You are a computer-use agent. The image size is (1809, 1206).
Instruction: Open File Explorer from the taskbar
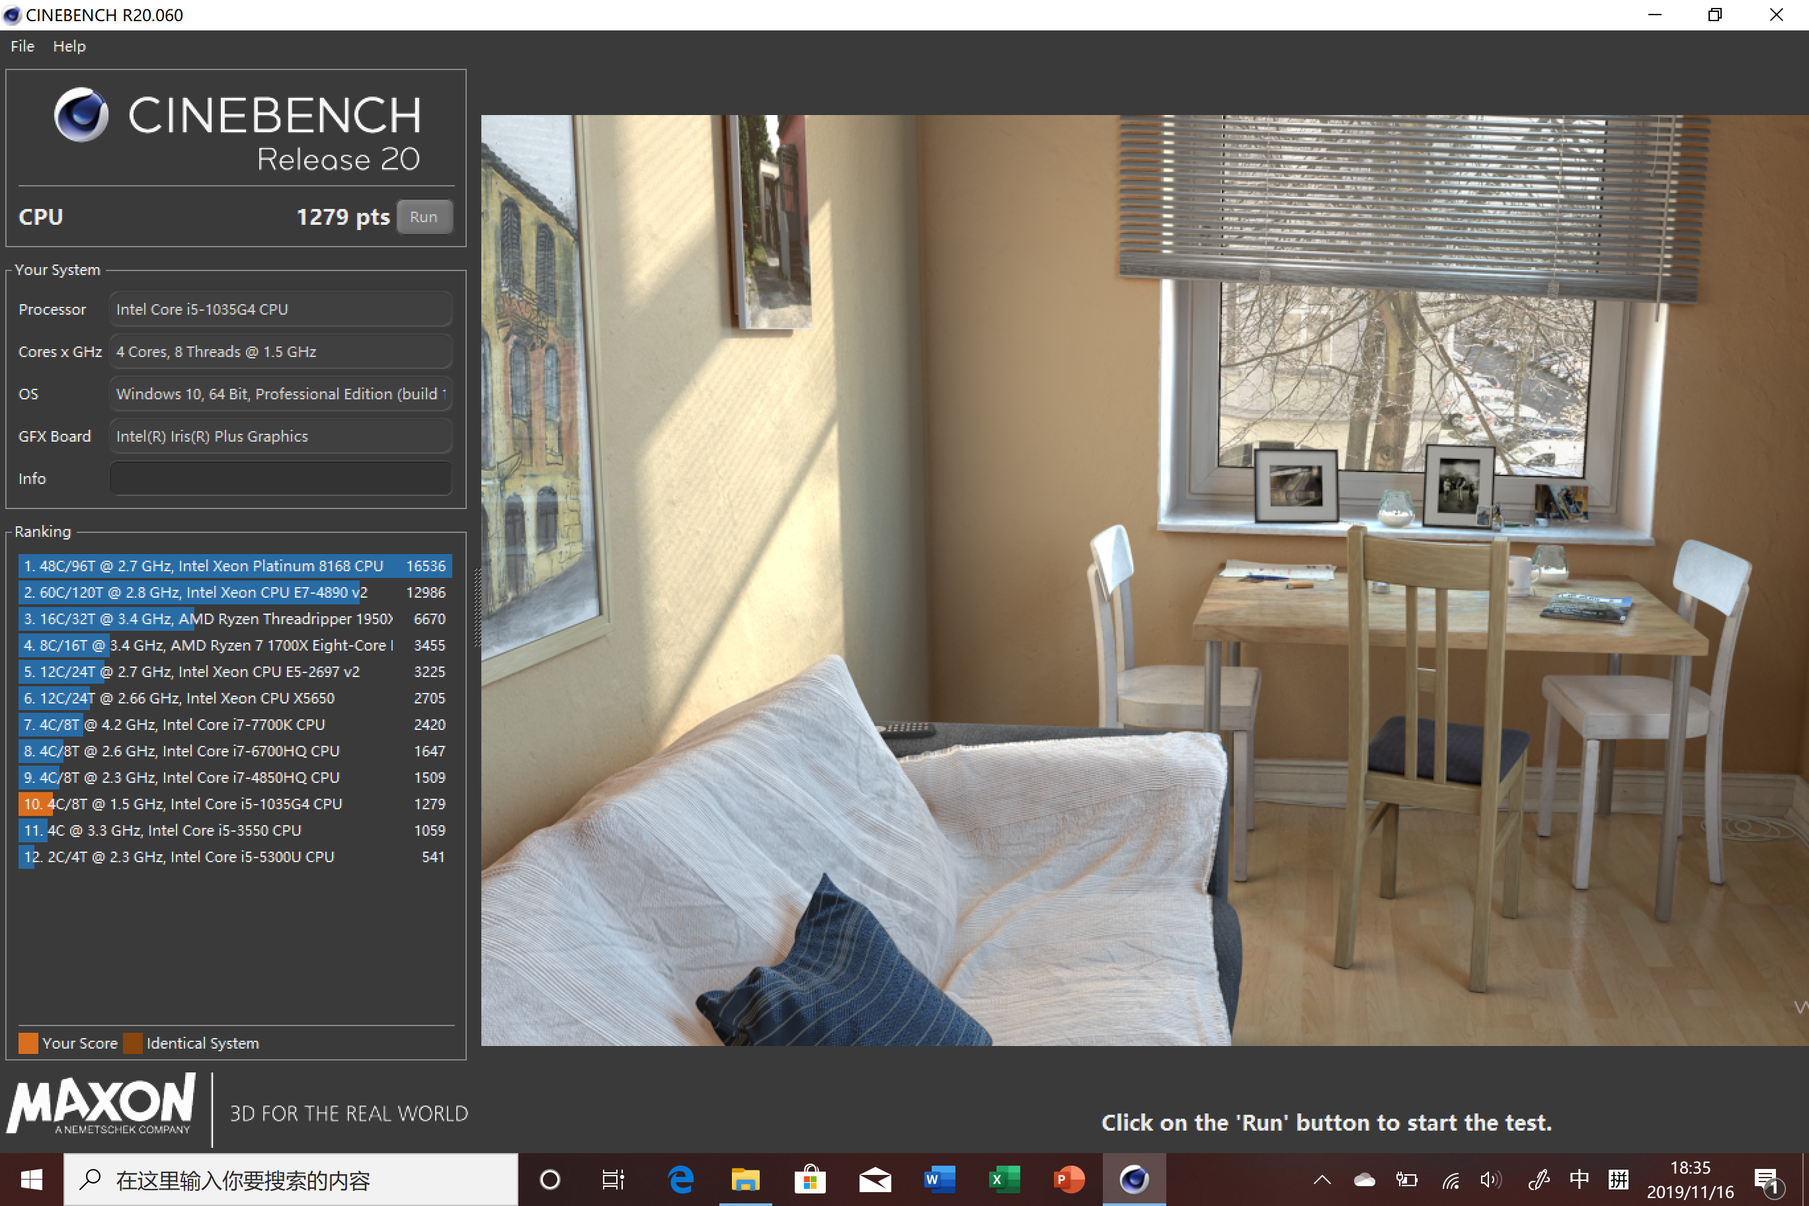(x=745, y=1179)
